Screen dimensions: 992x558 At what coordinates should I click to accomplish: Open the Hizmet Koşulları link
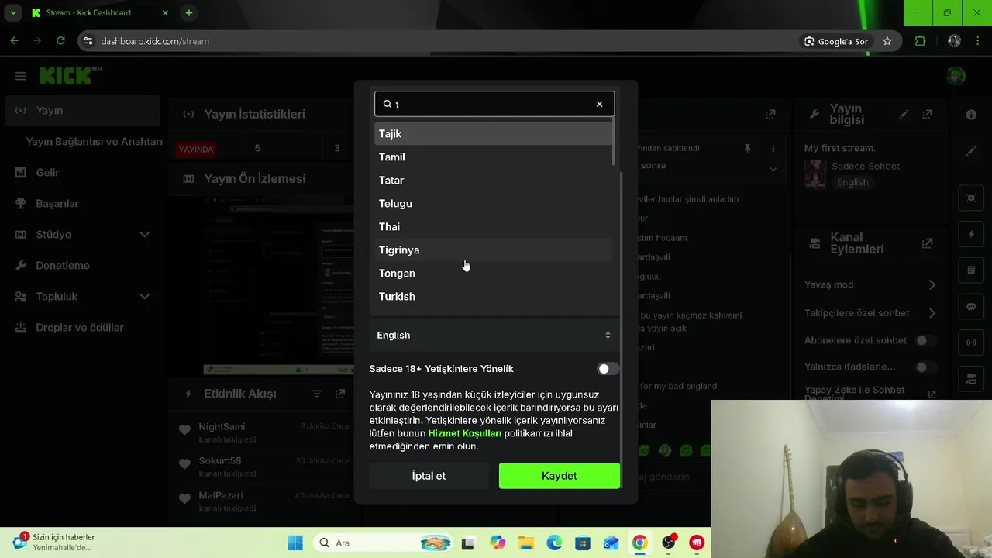point(464,433)
